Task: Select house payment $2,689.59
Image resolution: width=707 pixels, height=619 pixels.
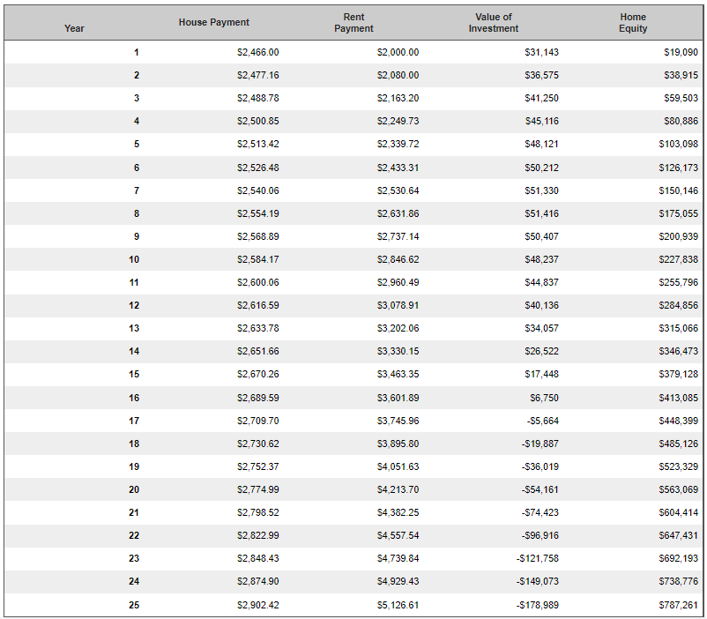Action: pyautogui.click(x=258, y=399)
